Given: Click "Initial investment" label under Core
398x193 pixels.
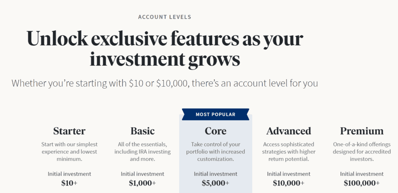Looking at the screenshot, I should point(215,174).
